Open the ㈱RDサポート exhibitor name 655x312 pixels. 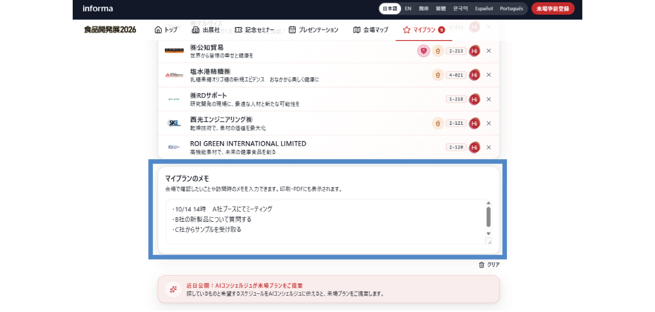pos(208,95)
